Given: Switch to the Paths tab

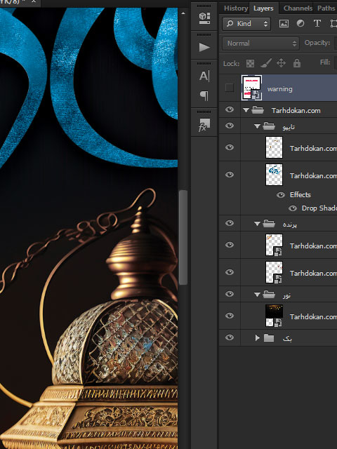Looking at the screenshot, I should [x=326, y=8].
